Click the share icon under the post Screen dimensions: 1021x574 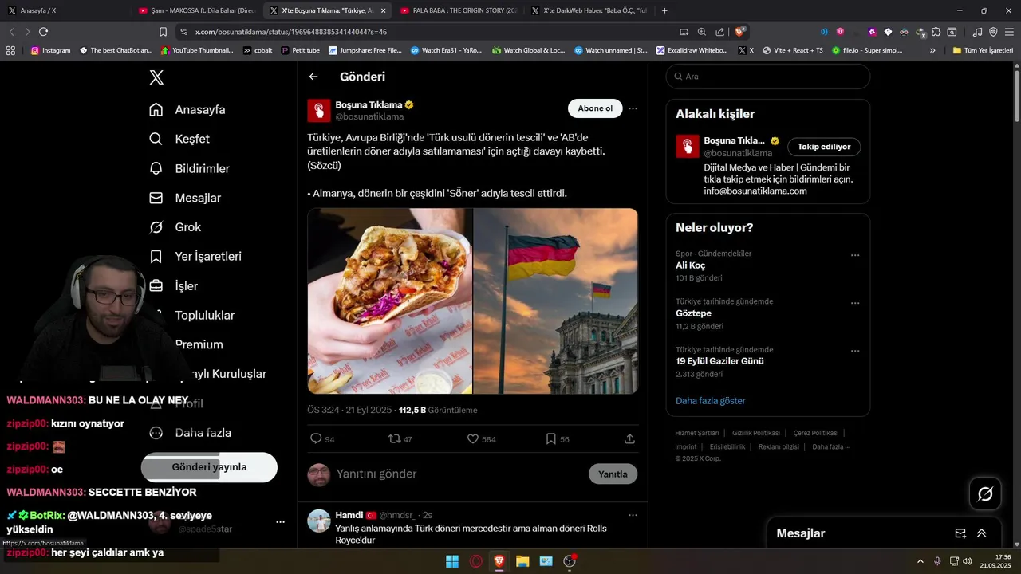pos(629,438)
